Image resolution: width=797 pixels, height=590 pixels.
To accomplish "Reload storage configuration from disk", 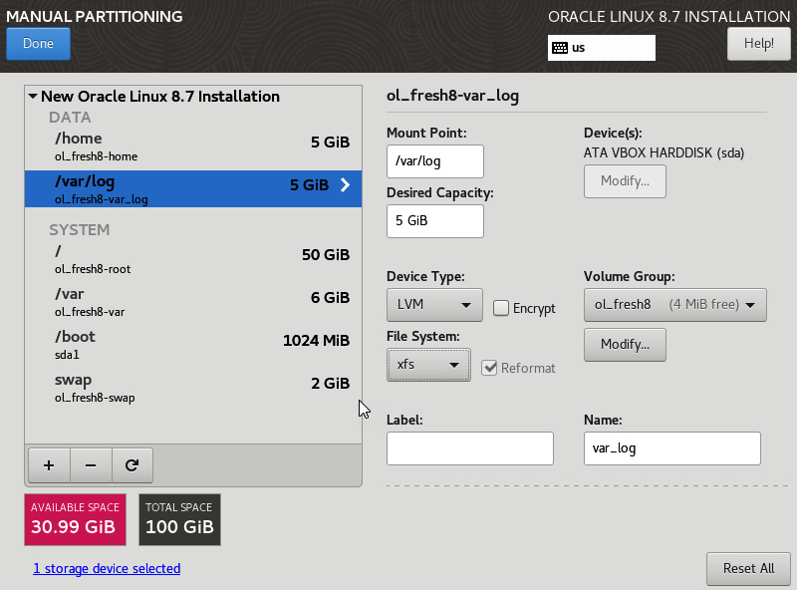I will (133, 465).
